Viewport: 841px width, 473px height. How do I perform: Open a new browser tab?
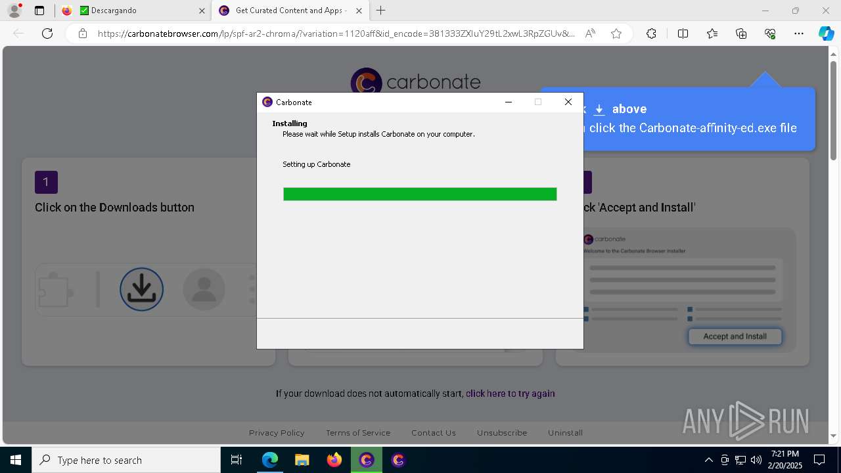tap(381, 11)
